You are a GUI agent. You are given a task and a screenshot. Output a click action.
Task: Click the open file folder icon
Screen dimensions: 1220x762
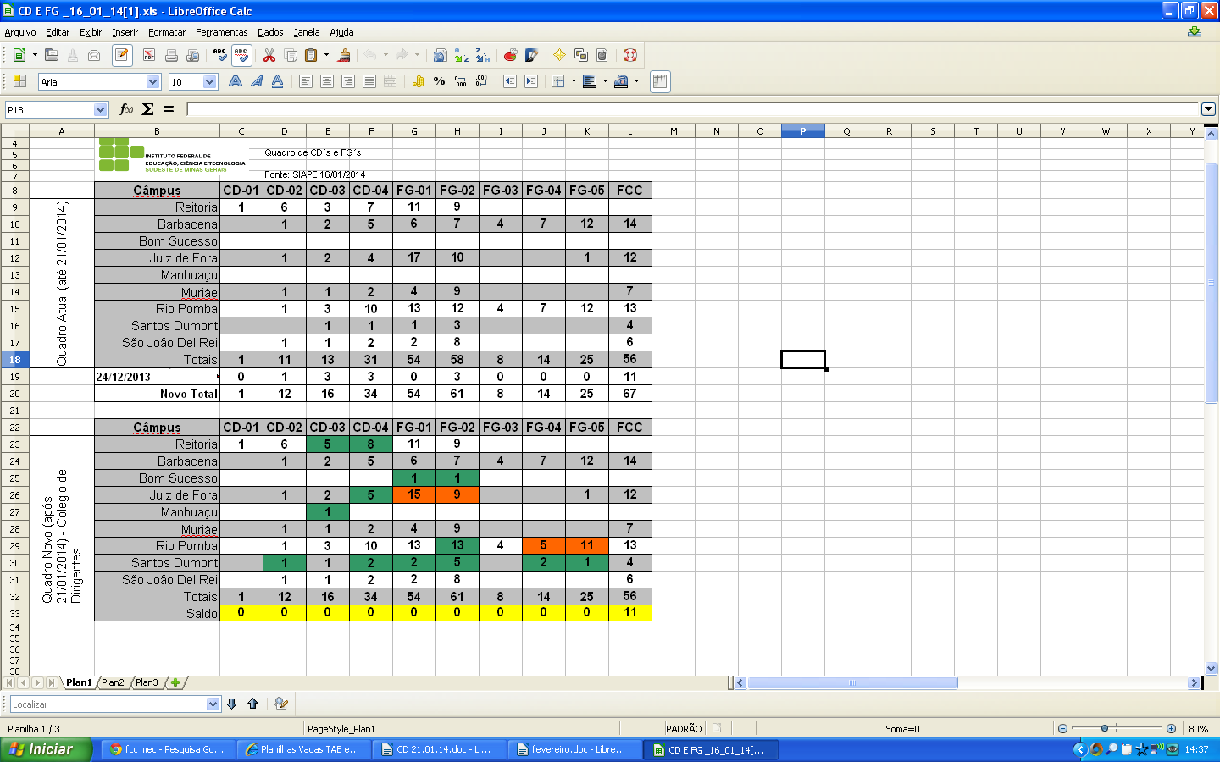tap(52, 55)
